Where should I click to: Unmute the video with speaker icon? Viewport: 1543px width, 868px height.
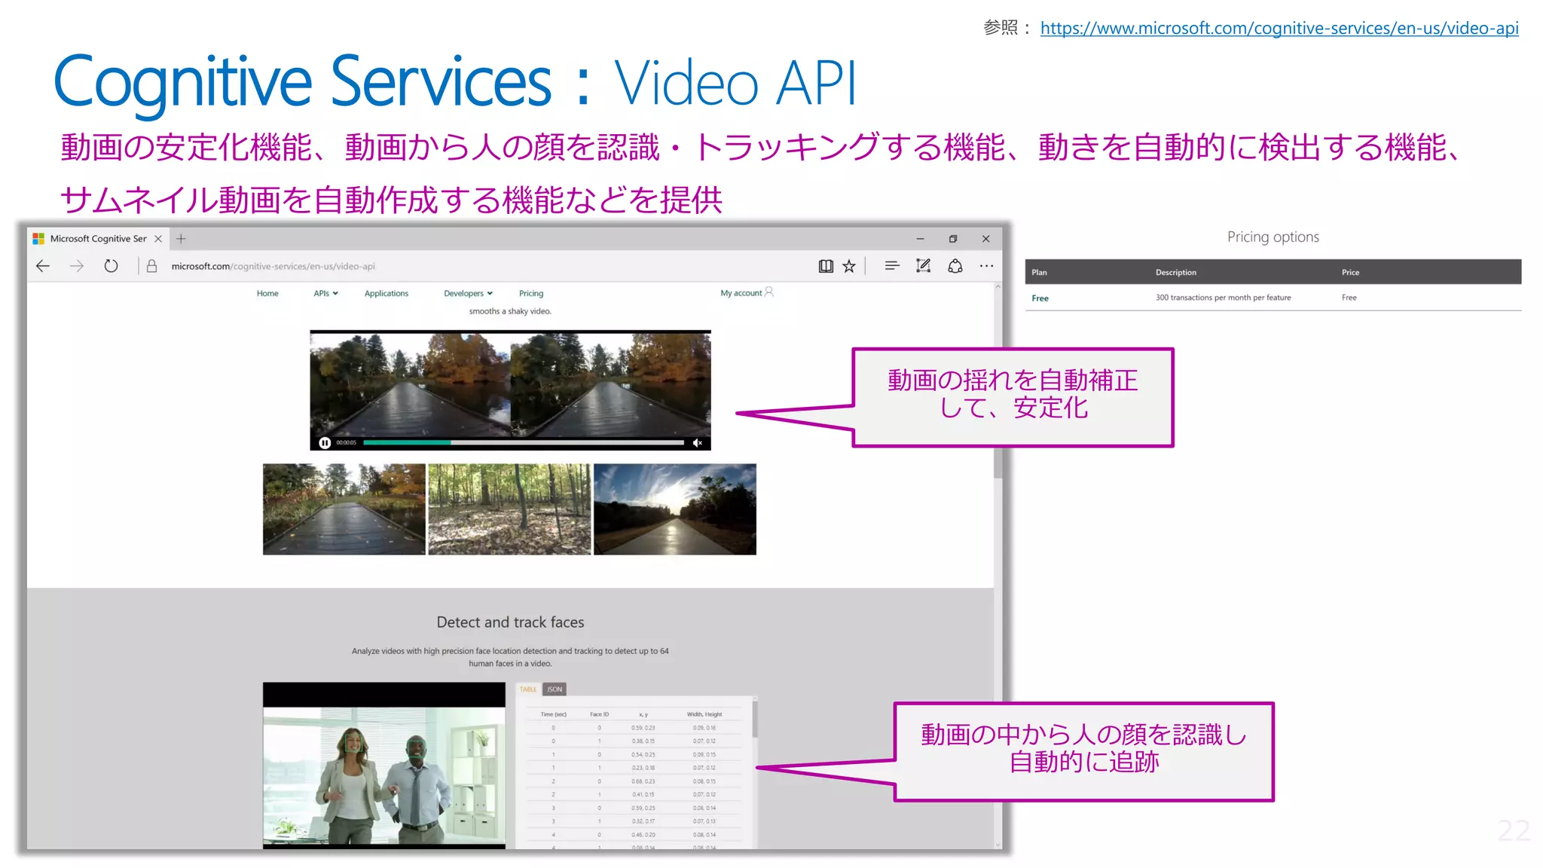point(698,443)
